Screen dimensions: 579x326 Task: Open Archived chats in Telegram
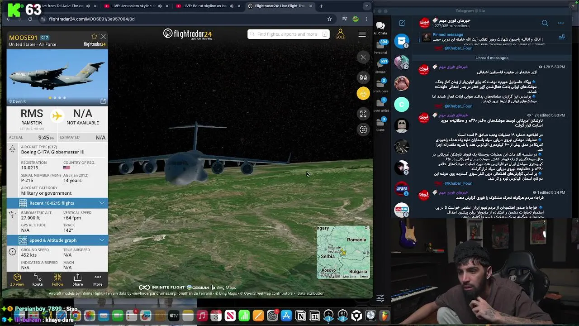[401, 42]
